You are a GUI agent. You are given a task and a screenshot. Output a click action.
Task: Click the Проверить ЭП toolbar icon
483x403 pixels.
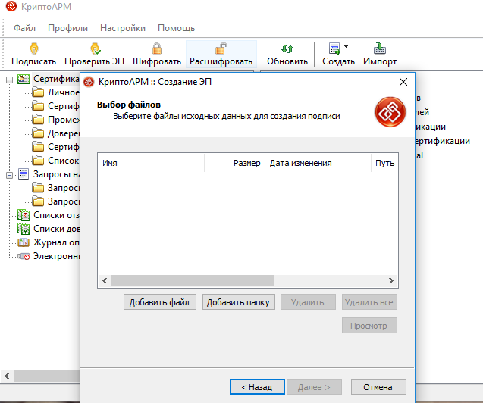click(x=95, y=48)
